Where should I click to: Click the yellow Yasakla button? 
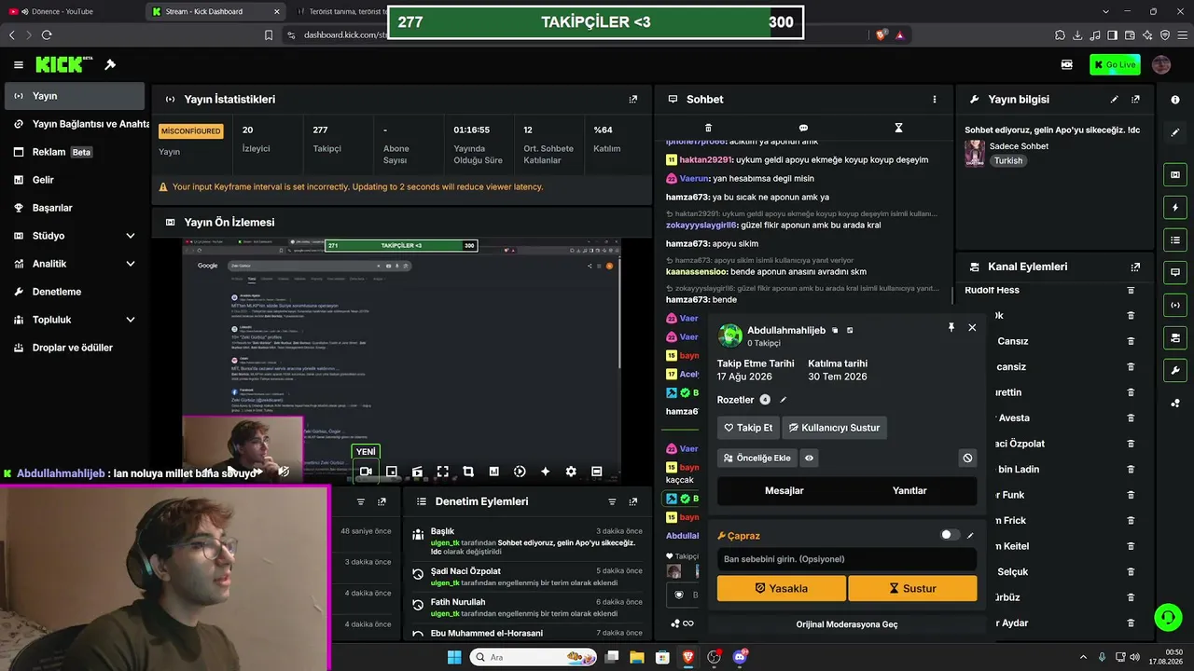pyautogui.click(x=782, y=588)
